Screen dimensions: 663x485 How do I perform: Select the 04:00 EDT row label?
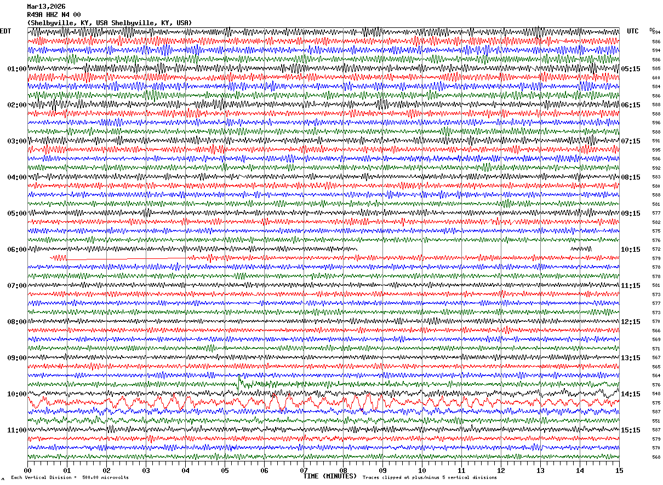tap(17, 177)
